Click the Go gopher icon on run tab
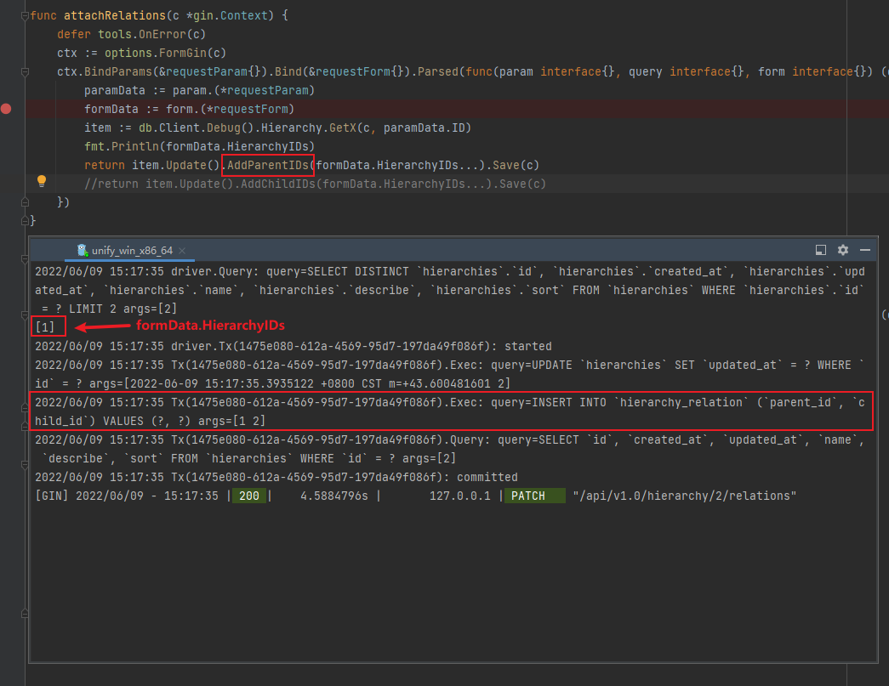Image resolution: width=889 pixels, height=686 pixels. pos(83,251)
